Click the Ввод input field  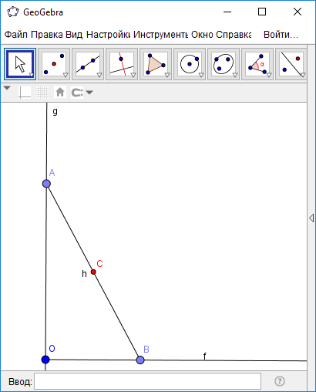tap(148, 381)
